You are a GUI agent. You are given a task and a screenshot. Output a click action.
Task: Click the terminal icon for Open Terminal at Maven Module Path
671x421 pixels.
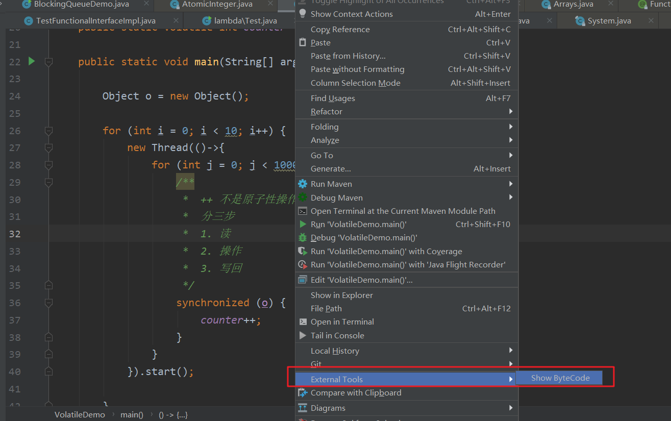303,211
